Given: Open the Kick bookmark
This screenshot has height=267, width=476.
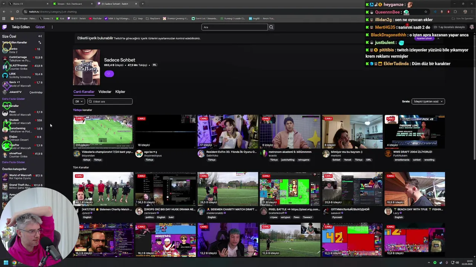Looking at the screenshot, I should [x=60, y=18].
